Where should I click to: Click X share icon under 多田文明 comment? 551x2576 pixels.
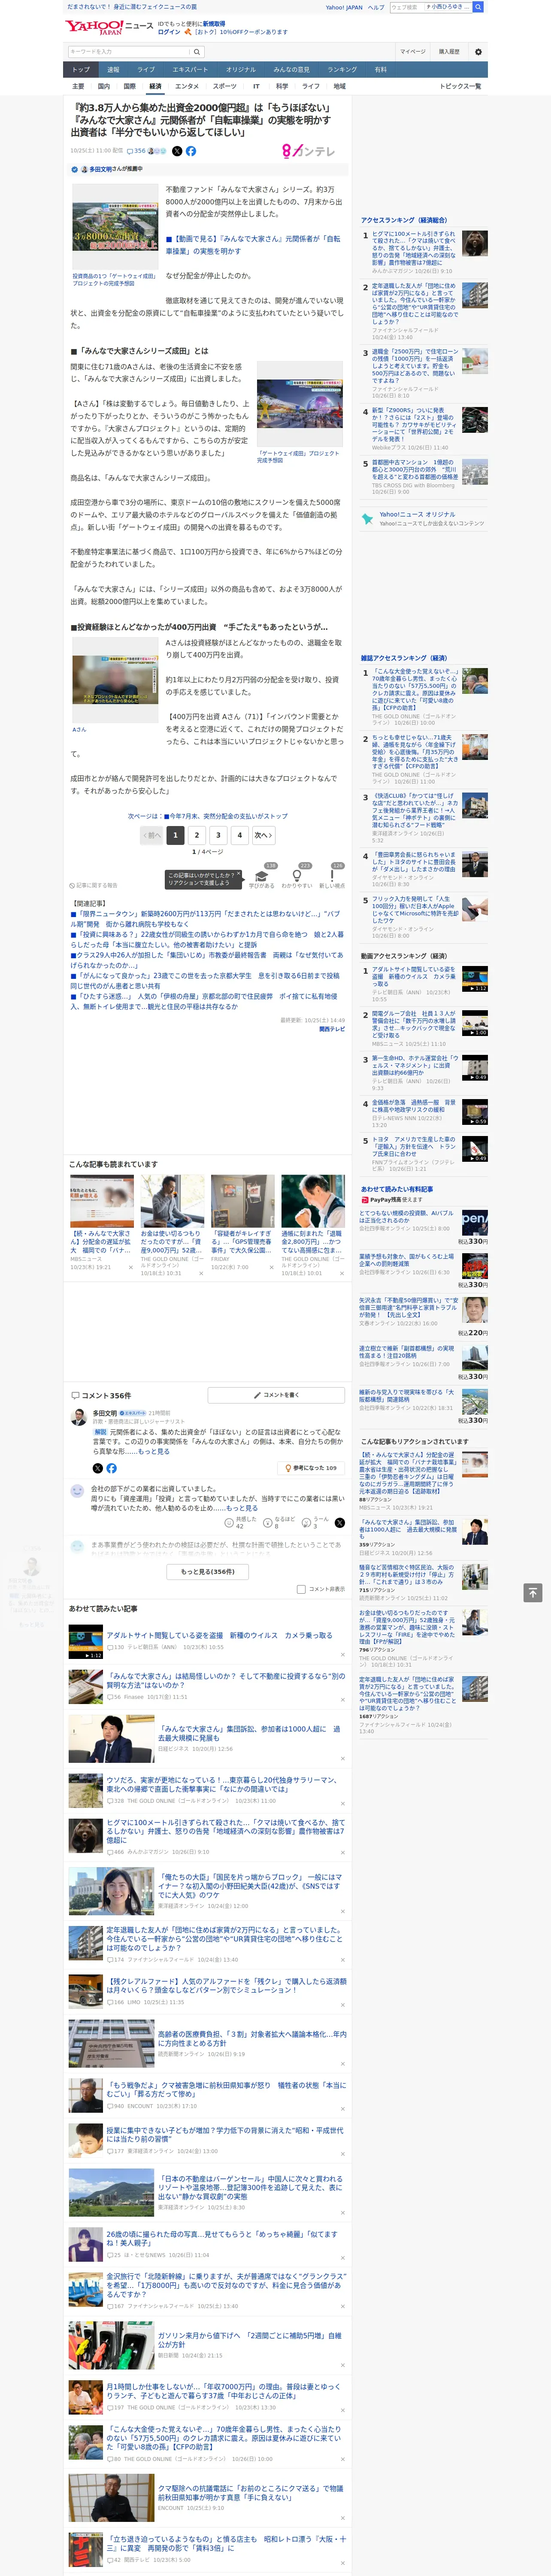(97, 1468)
